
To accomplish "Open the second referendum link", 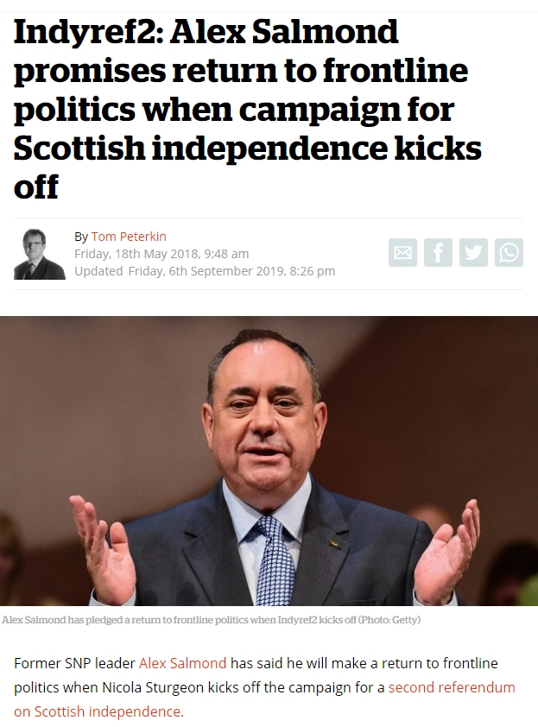I will [x=452, y=687].
